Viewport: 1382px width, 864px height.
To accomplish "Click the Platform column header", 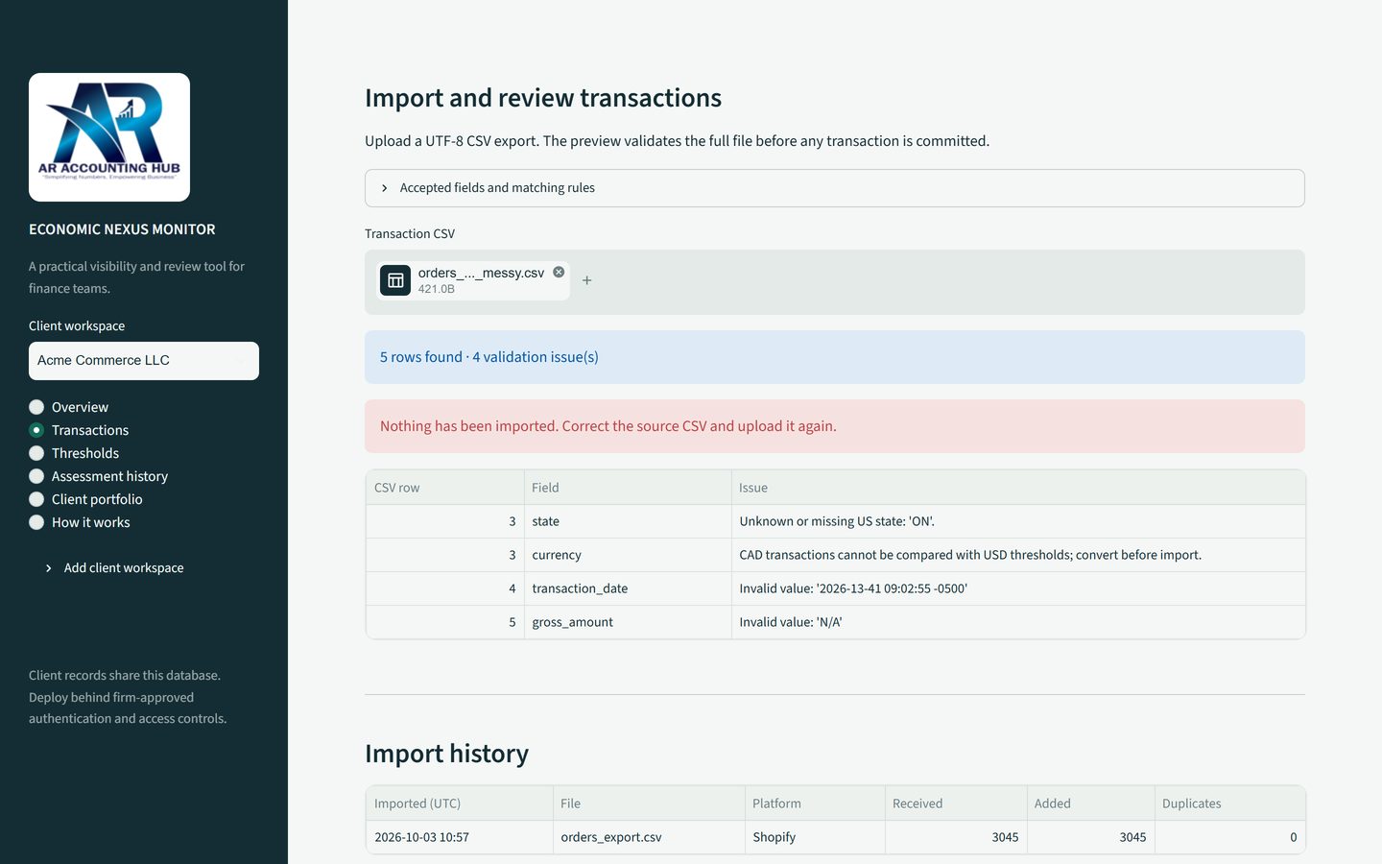I will (815, 804).
